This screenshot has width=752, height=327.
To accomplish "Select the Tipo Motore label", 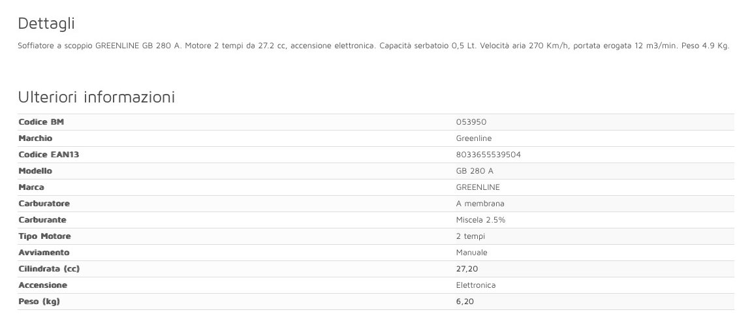I will point(44,236).
